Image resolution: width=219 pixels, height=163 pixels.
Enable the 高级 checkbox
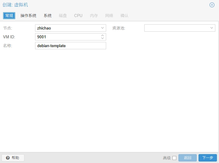(x=174, y=158)
